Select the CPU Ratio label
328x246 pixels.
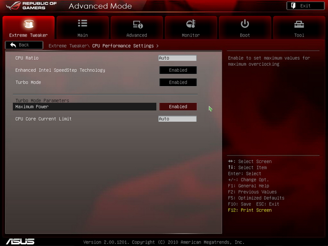27,58
